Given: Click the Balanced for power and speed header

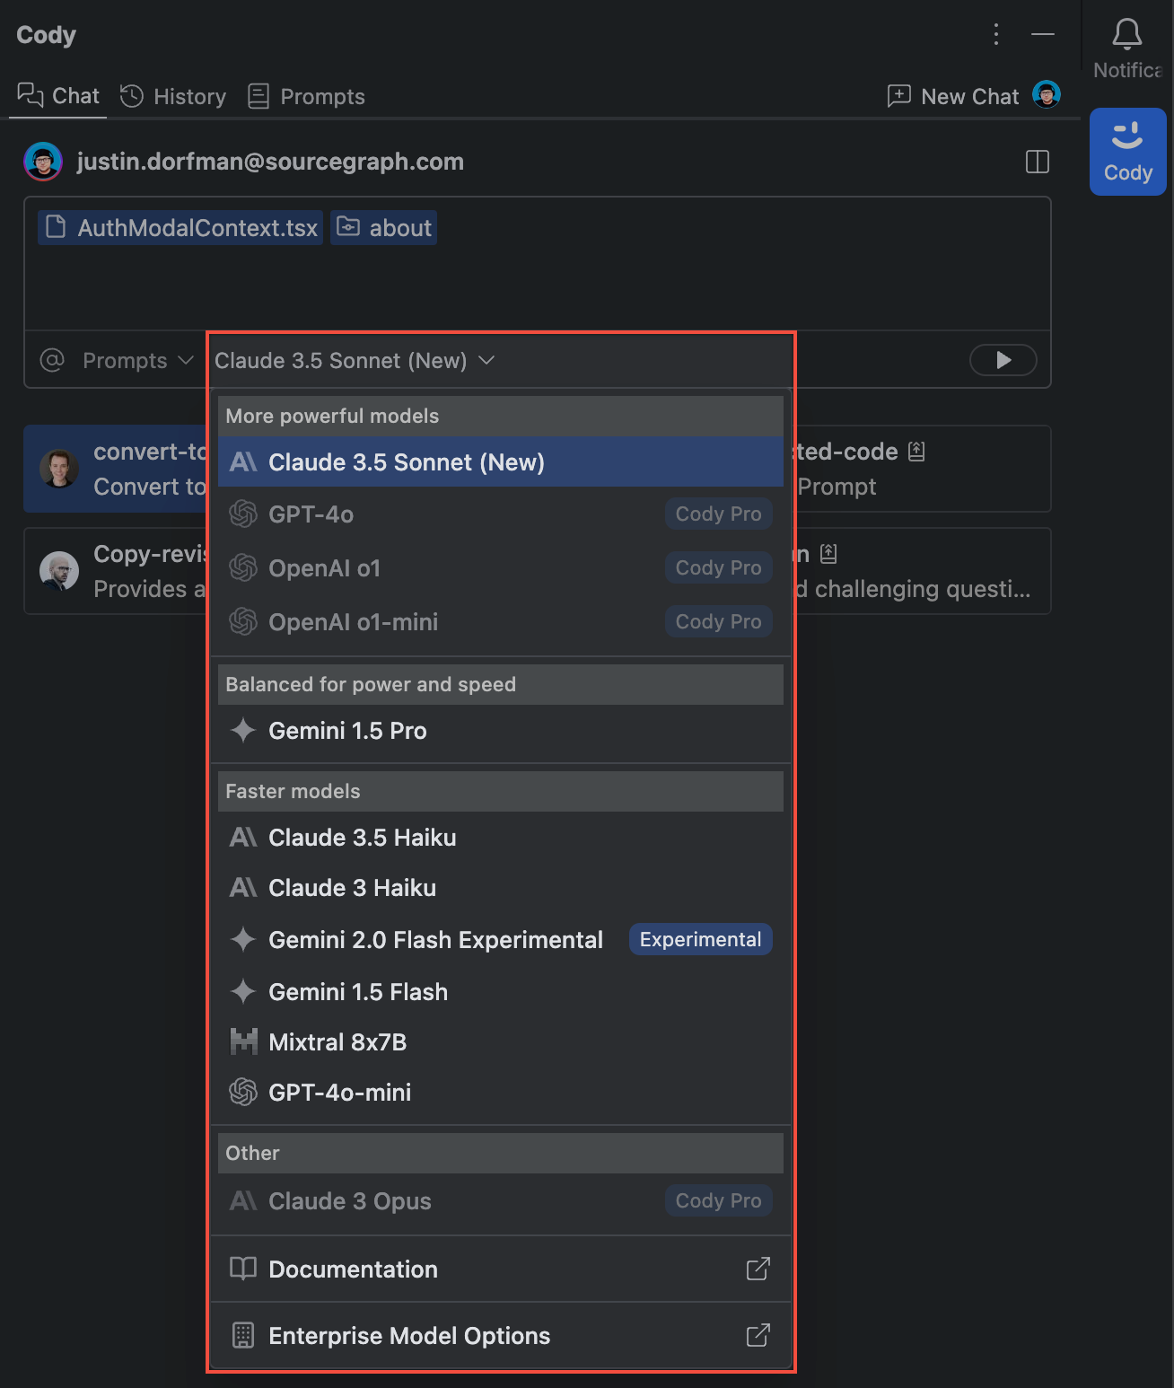Looking at the screenshot, I should tap(501, 684).
